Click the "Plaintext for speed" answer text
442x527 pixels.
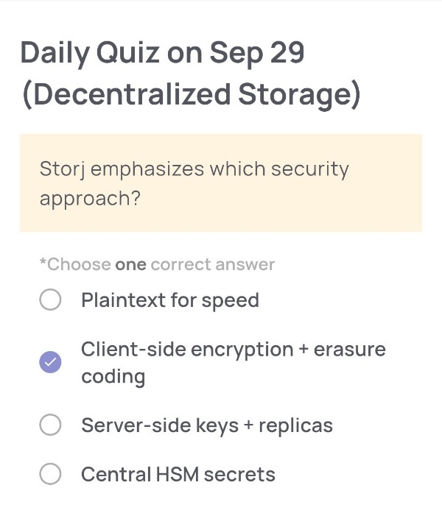(170, 300)
